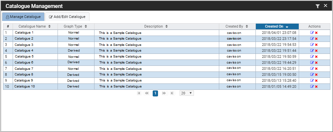Go to the next page arrow
This screenshot has height=132, width=333.
point(164,93)
